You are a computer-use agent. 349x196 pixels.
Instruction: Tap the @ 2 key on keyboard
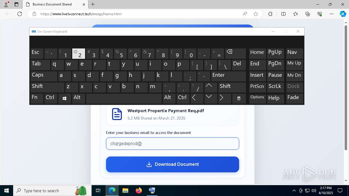[79, 54]
